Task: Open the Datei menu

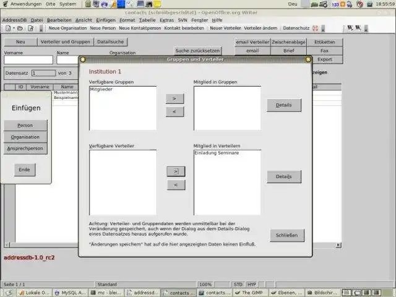Action: coord(37,20)
